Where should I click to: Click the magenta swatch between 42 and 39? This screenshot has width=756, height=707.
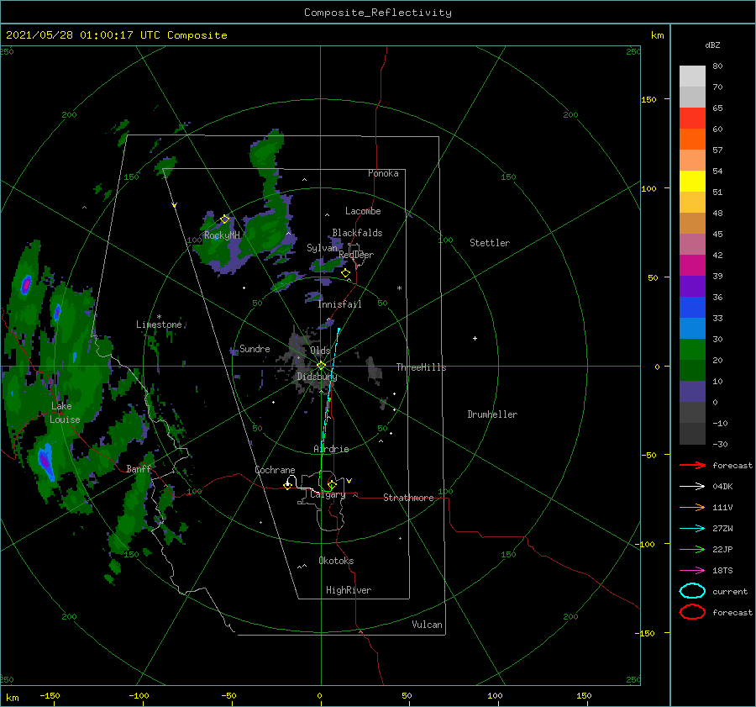point(692,266)
